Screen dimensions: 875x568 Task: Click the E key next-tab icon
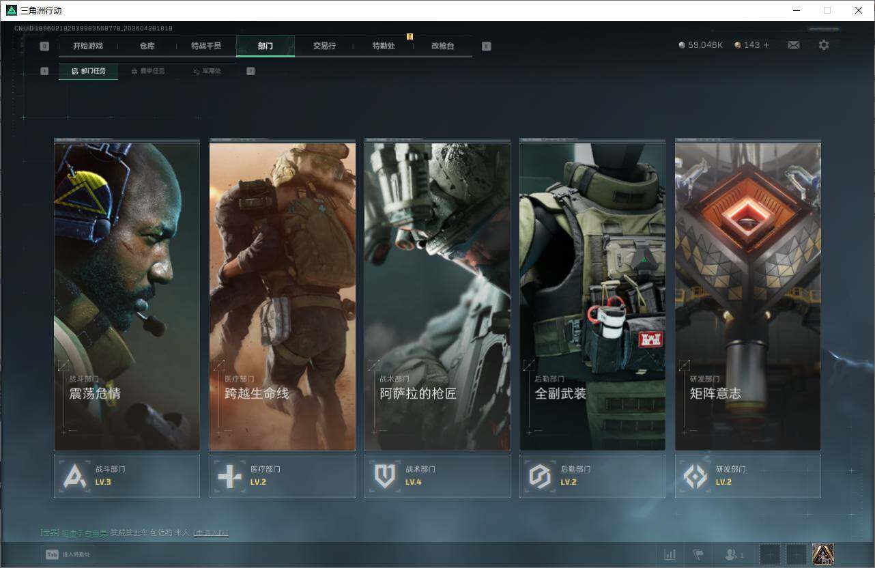click(x=487, y=46)
